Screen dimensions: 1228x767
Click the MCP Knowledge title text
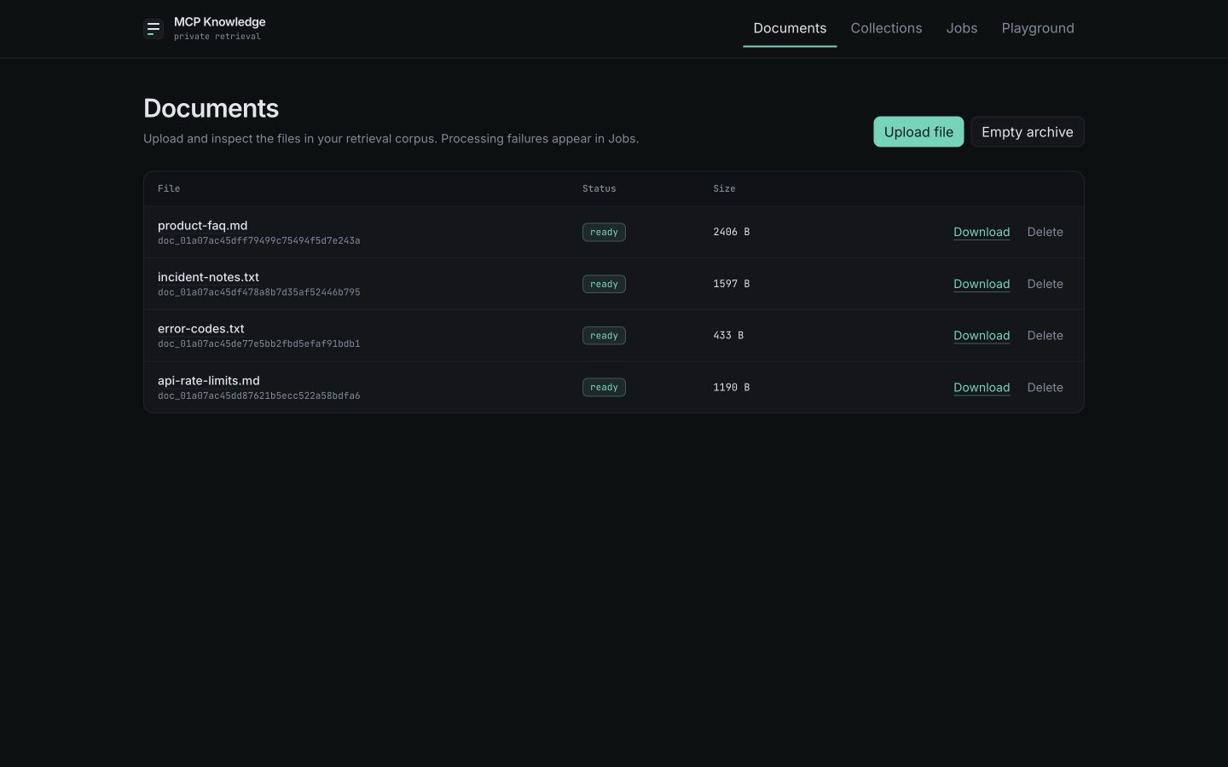(x=220, y=22)
